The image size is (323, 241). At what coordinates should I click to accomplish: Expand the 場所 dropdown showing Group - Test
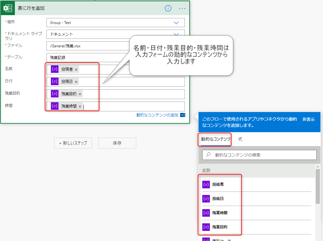[x=176, y=23]
